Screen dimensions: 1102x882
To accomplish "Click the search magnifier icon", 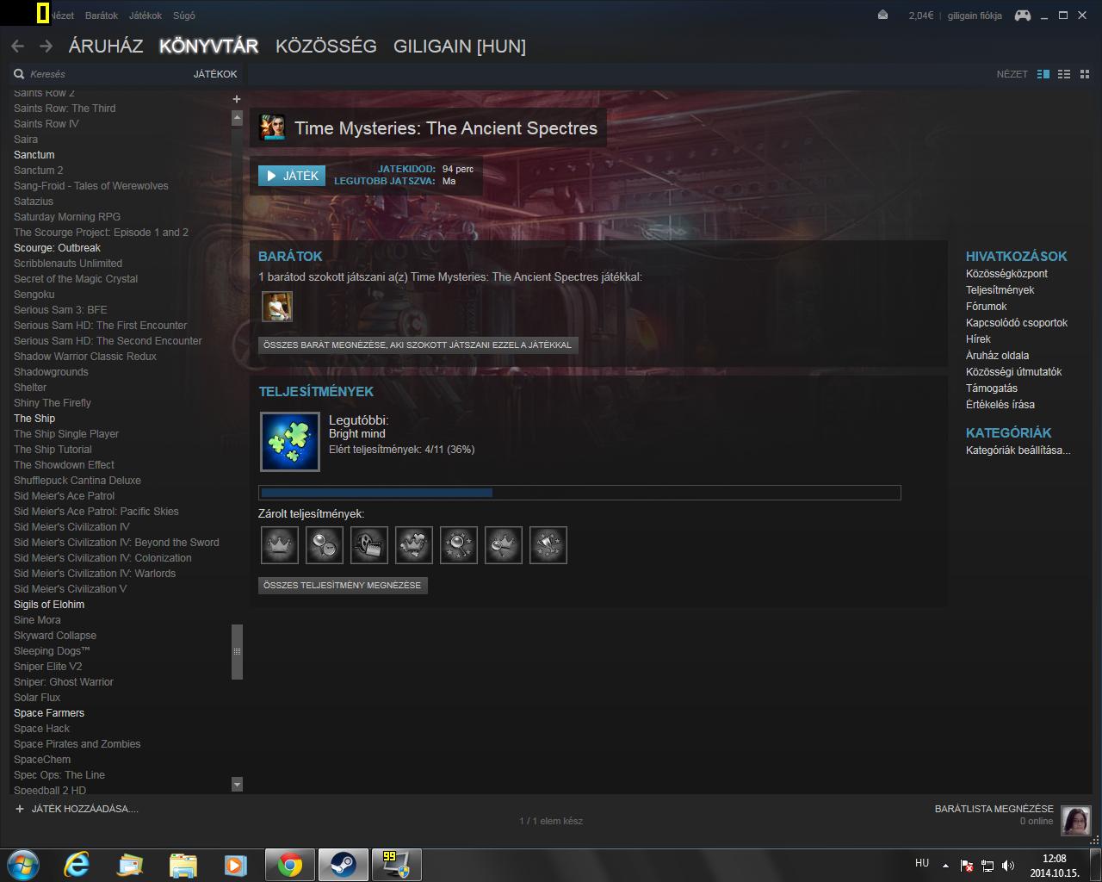I will click(19, 74).
